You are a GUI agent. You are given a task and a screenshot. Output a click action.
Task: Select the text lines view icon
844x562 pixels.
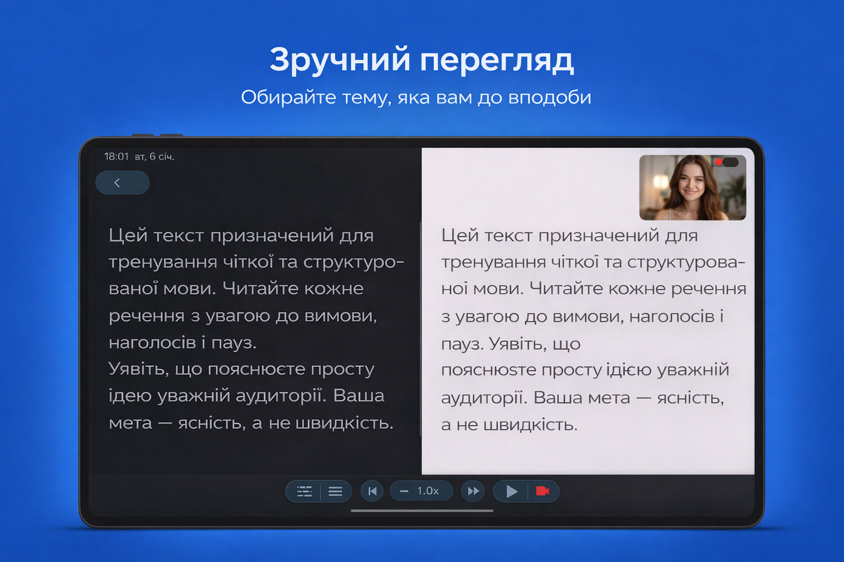335,491
